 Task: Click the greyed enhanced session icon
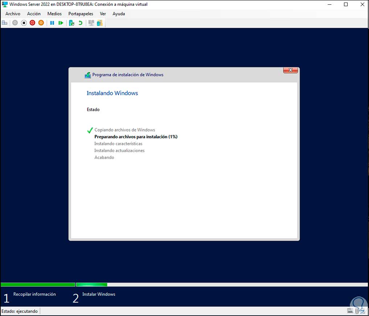[x=91, y=23]
